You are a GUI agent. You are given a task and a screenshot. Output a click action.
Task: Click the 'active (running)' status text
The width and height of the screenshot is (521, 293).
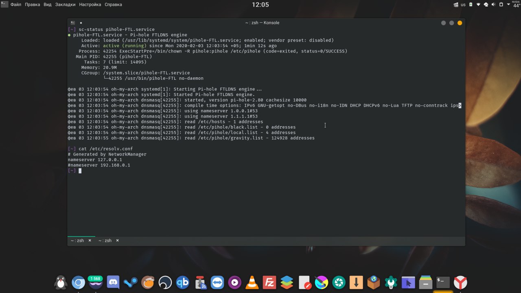point(125,46)
